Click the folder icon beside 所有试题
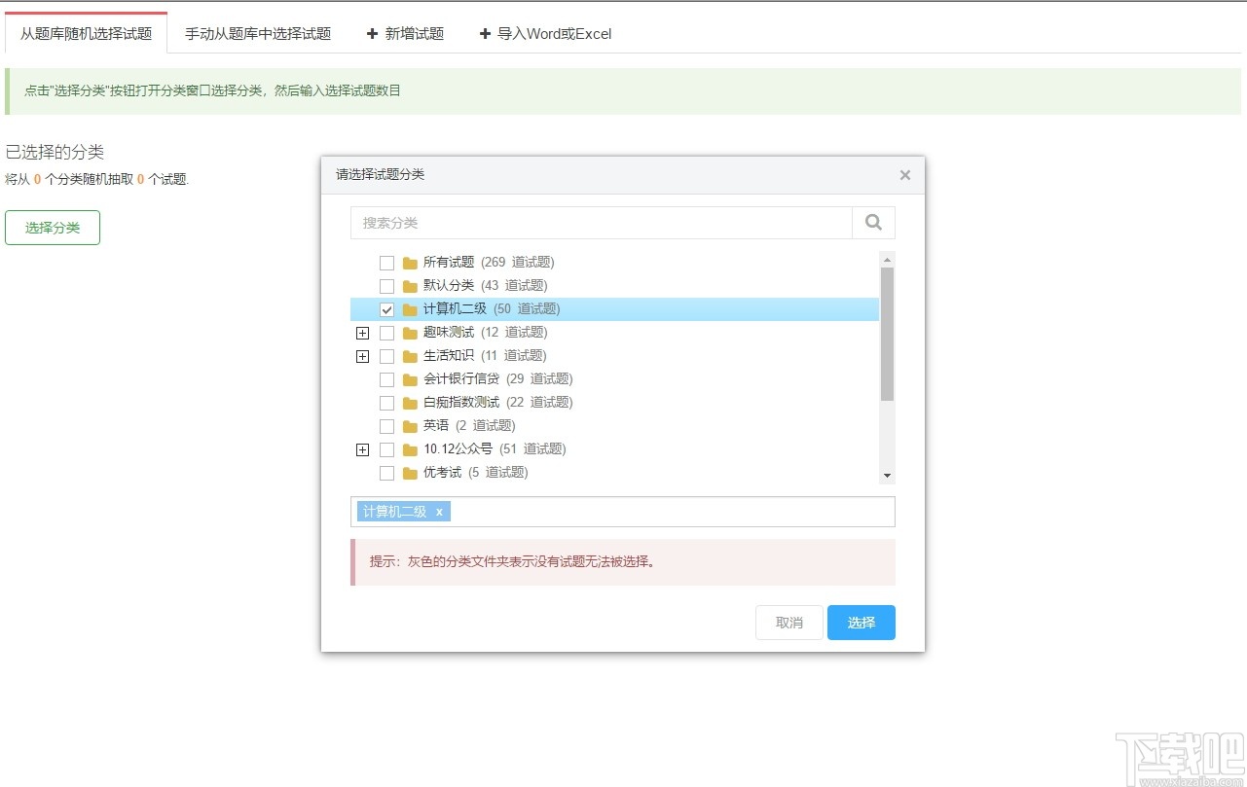This screenshot has width=1247, height=787. (x=409, y=262)
